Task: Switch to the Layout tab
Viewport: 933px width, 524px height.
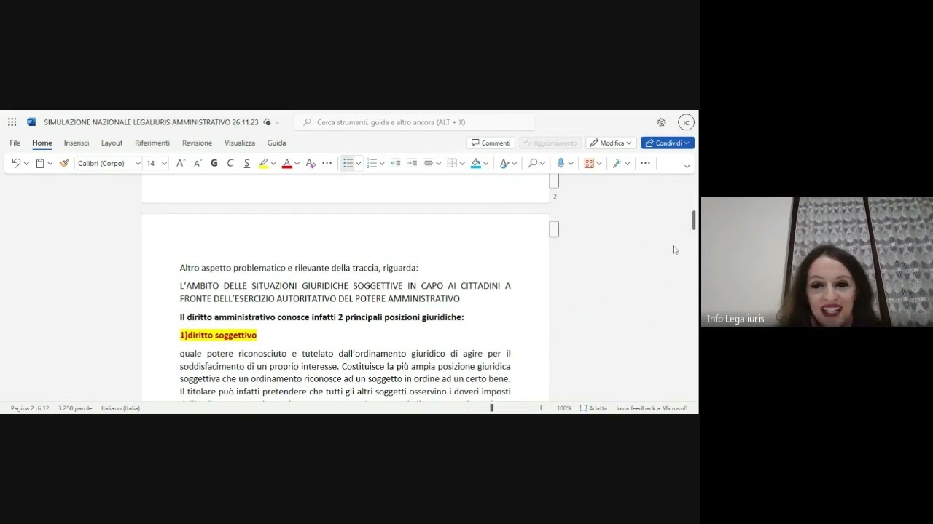Action: coord(112,143)
